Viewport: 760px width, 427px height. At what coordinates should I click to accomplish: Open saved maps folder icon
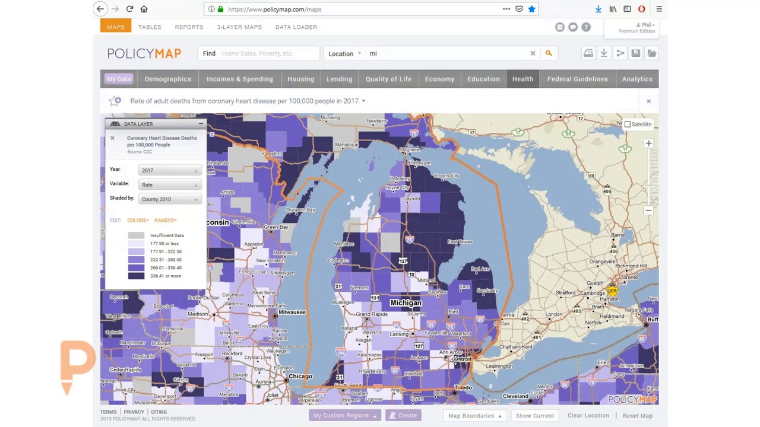point(652,53)
